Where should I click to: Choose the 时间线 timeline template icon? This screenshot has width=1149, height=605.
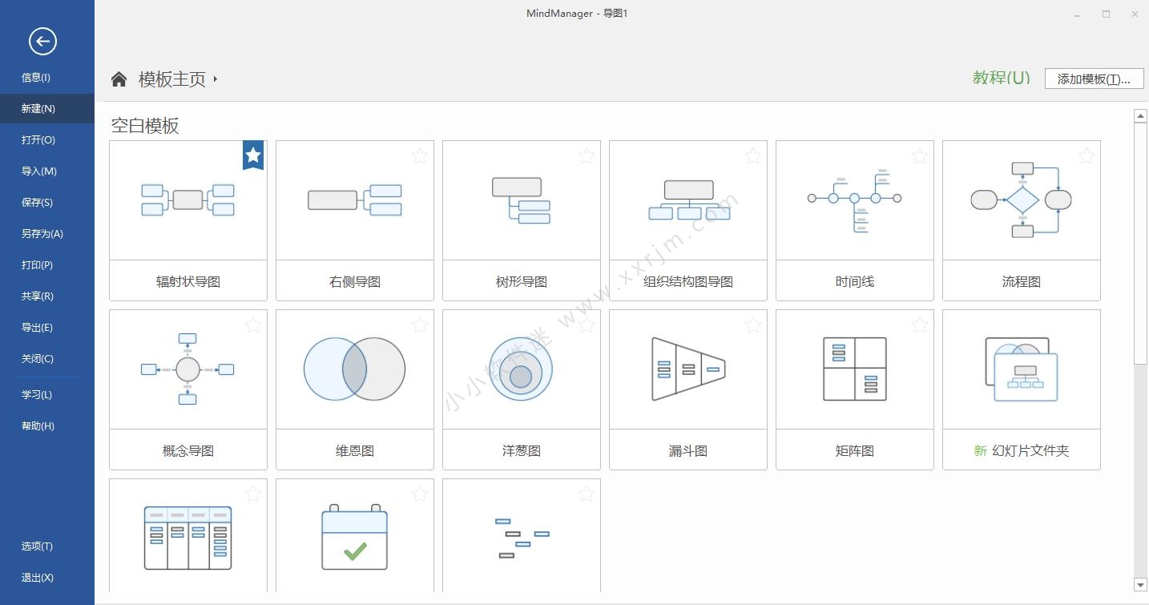(854, 200)
